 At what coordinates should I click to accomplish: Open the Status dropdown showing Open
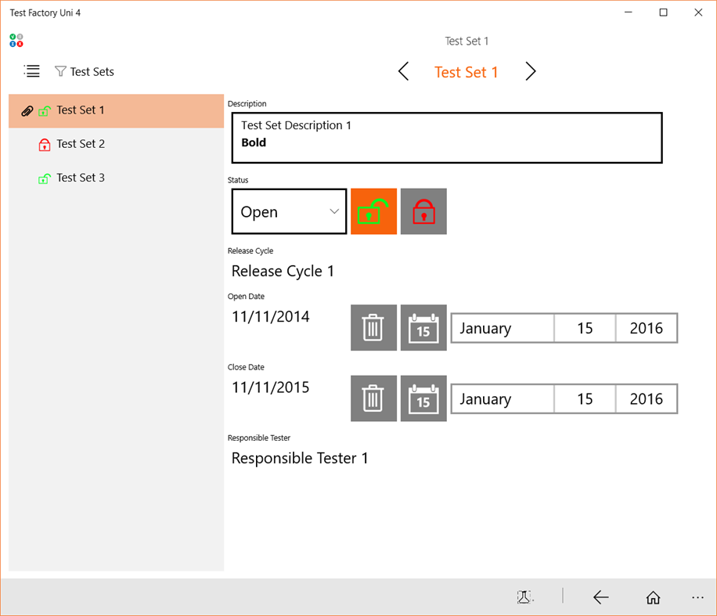[289, 211]
